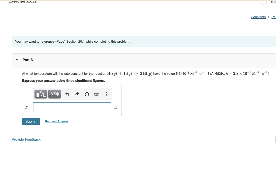The height and width of the screenshot is (173, 276).
Task: Collapse the Part A section triangle
Action: (16, 60)
